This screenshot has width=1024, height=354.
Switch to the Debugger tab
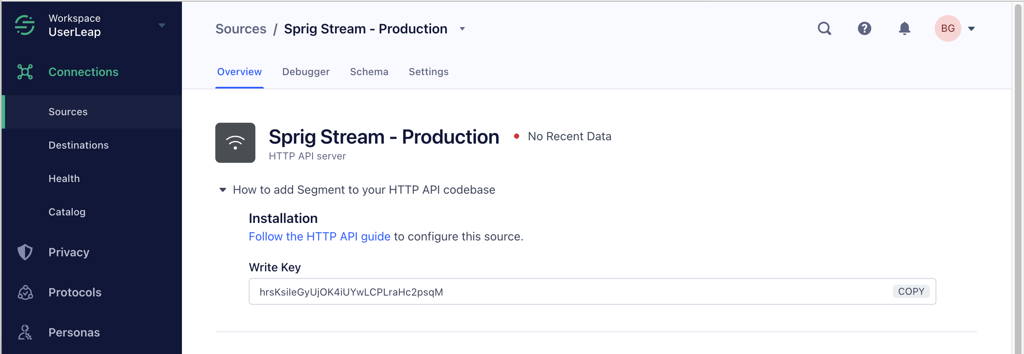point(306,72)
